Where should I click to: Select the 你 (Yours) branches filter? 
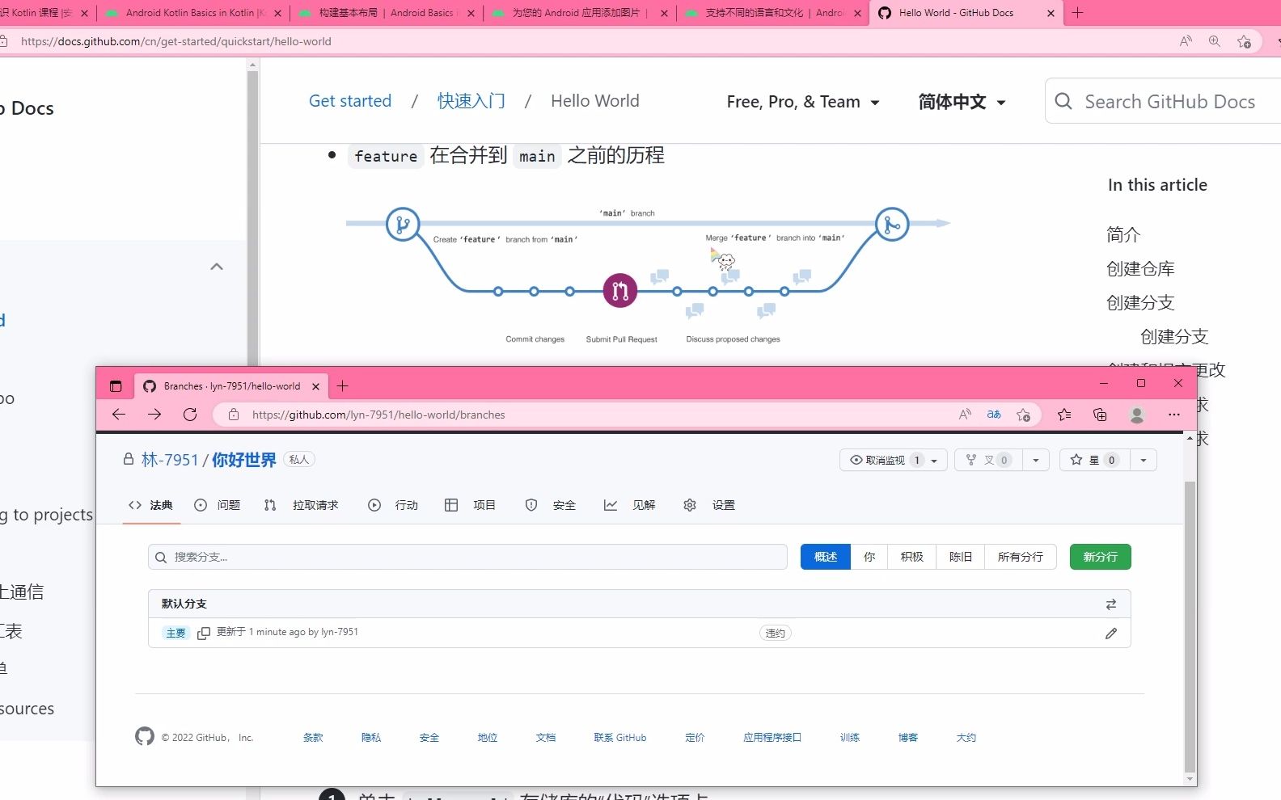click(869, 557)
